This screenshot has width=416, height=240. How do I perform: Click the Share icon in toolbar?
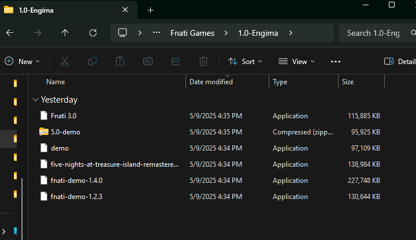(x=176, y=62)
